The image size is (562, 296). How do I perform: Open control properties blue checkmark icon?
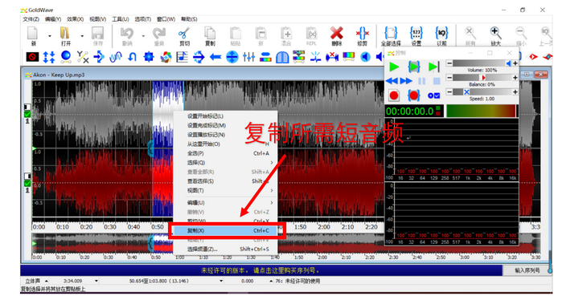click(433, 95)
